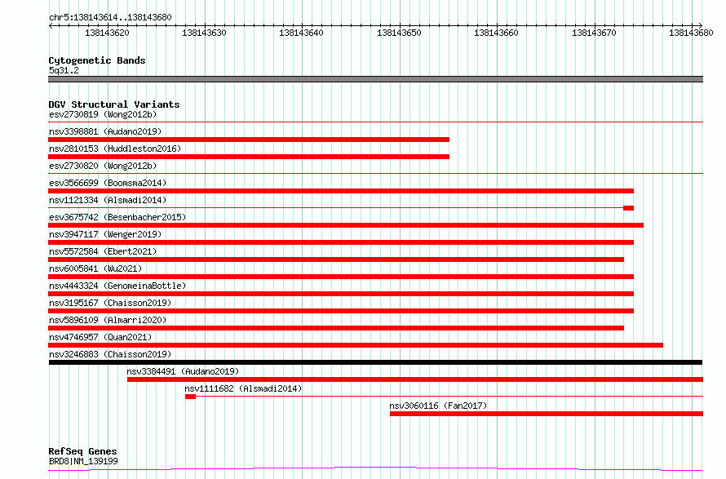Click ruler position 138143660

[496, 33]
